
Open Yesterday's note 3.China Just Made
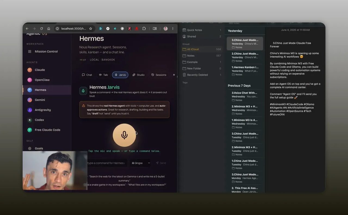point(245,43)
